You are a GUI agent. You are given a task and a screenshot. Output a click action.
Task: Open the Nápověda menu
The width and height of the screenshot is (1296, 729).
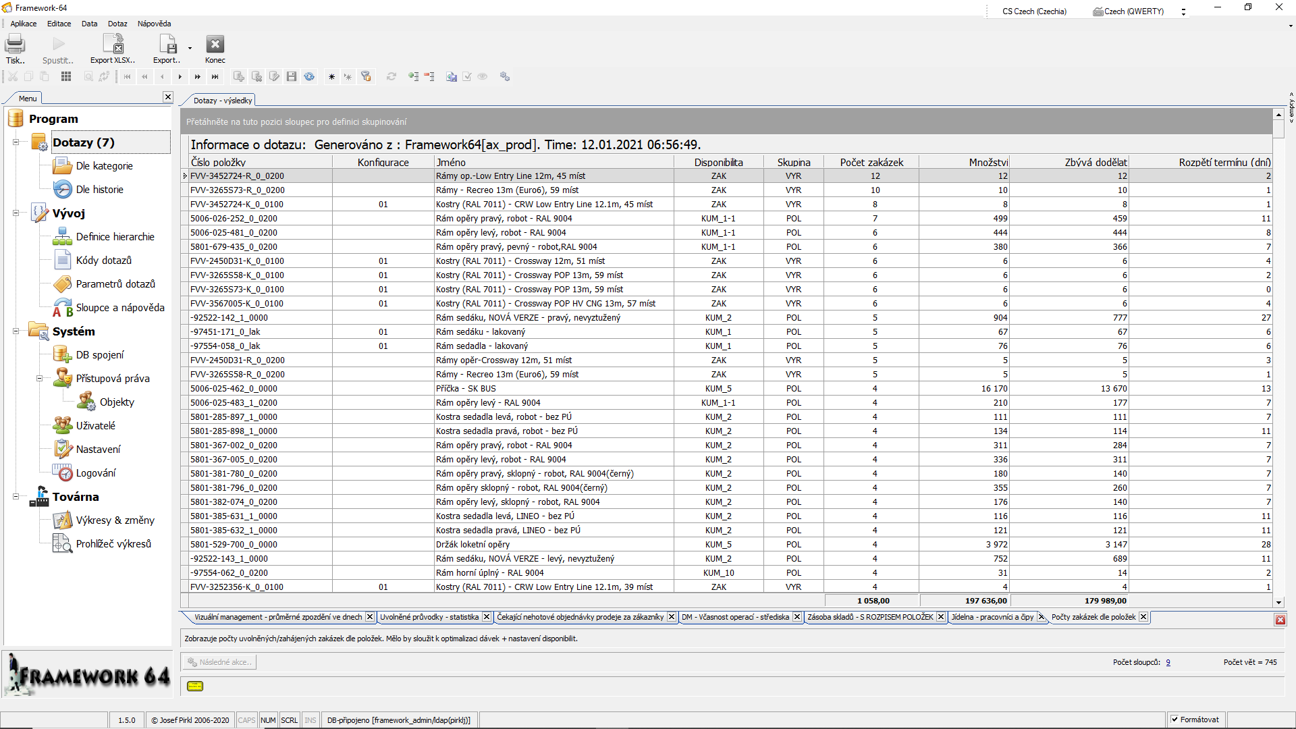tap(154, 24)
